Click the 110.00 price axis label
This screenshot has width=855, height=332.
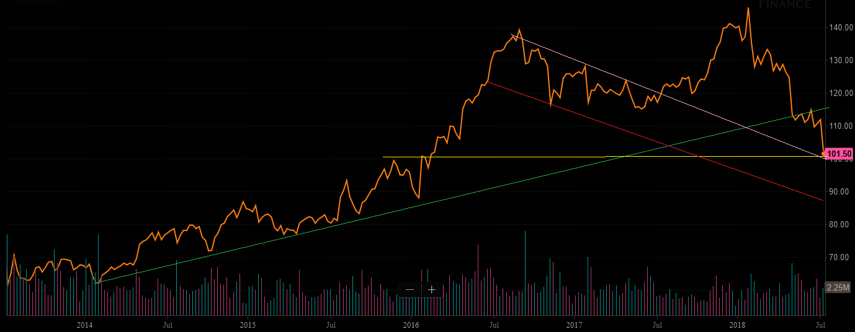coord(841,126)
